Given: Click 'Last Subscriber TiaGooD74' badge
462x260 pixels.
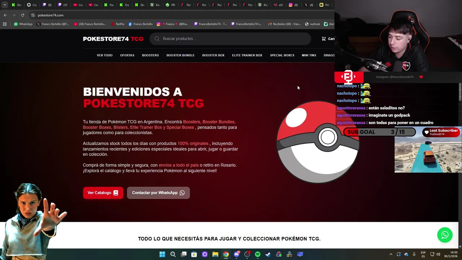Looking at the screenshot, I should (441, 132).
